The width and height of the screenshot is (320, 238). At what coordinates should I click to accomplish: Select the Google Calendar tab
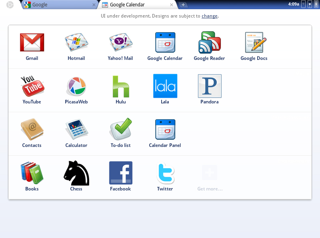(138, 5)
